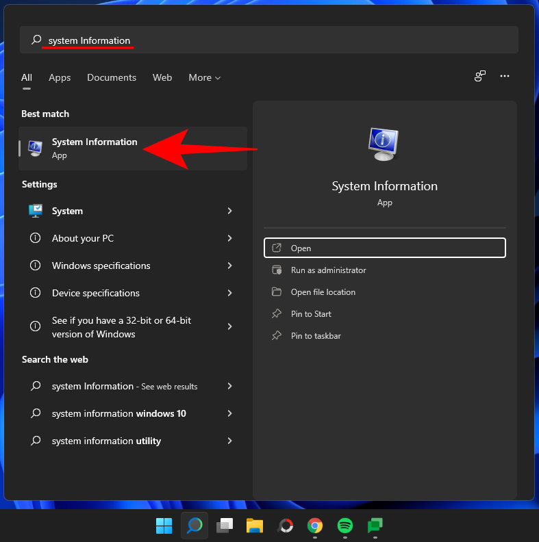Choose Run as administrator
Viewport: 539px width, 542px height.
click(328, 270)
